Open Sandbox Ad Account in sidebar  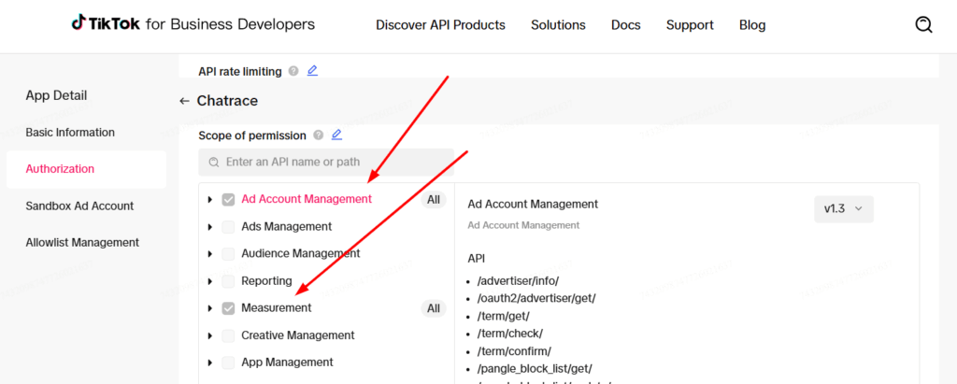click(x=79, y=206)
